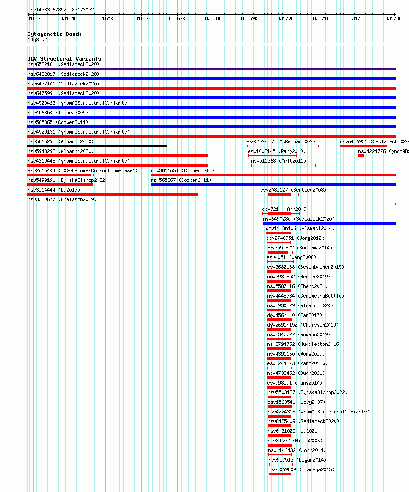Viewport: 409px width, 492px height.
Task: Select nsv5587116 (Ebert2021) label
Action: (x=297, y=287)
